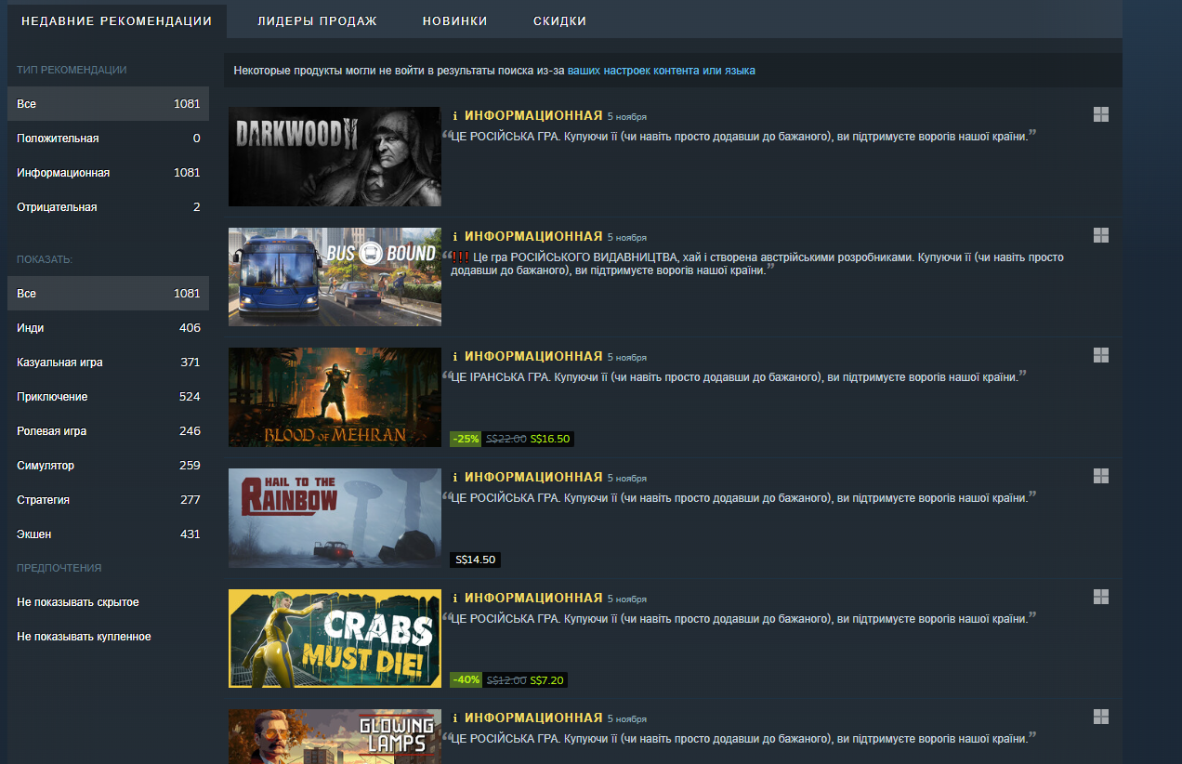Show only Симулятор games
The height and width of the screenshot is (764, 1182).
(108, 466)
